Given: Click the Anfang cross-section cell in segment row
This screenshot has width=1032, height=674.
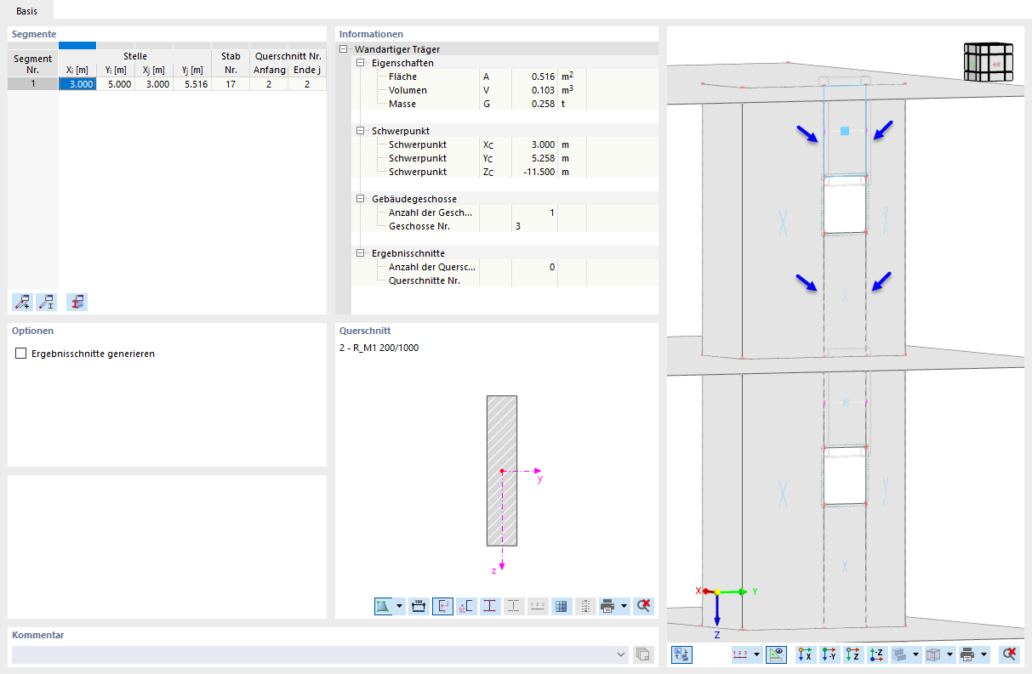Looking at the screenshot, I should click(x=269, y=84).
